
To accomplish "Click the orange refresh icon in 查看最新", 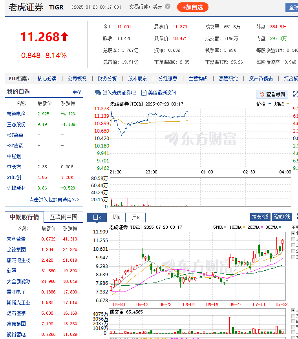I will [262, 94].
